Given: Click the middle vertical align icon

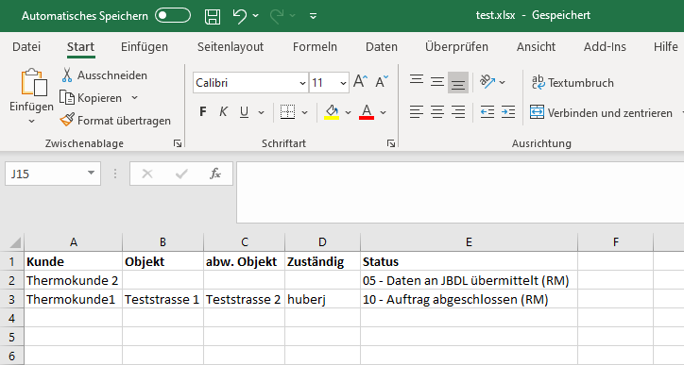Looking at the screenshot, I should point(437,81).
